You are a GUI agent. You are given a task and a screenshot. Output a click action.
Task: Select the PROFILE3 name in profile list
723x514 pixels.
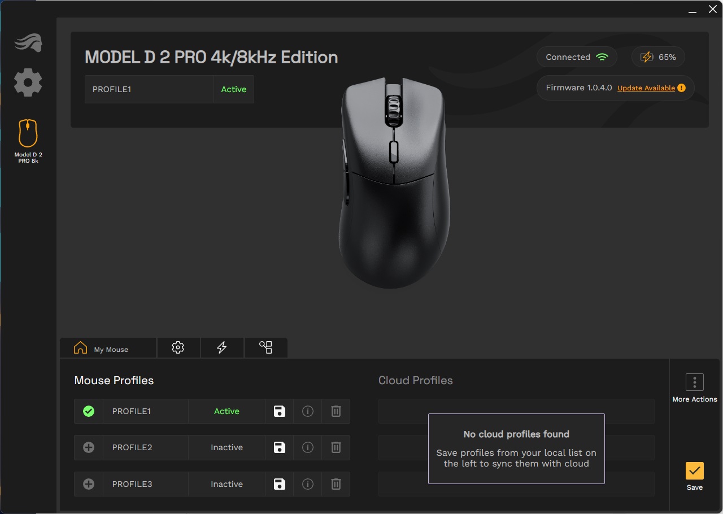pyautogui.click(x=132, y=484)
